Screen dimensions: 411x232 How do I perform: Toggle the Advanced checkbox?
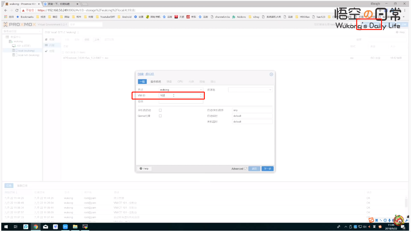[246, 168]
